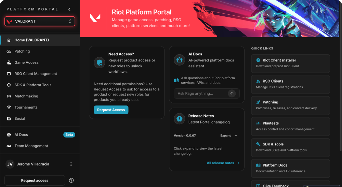342x187 pixels.
Task: Open help question mark icon
Action: click(71, 181)
